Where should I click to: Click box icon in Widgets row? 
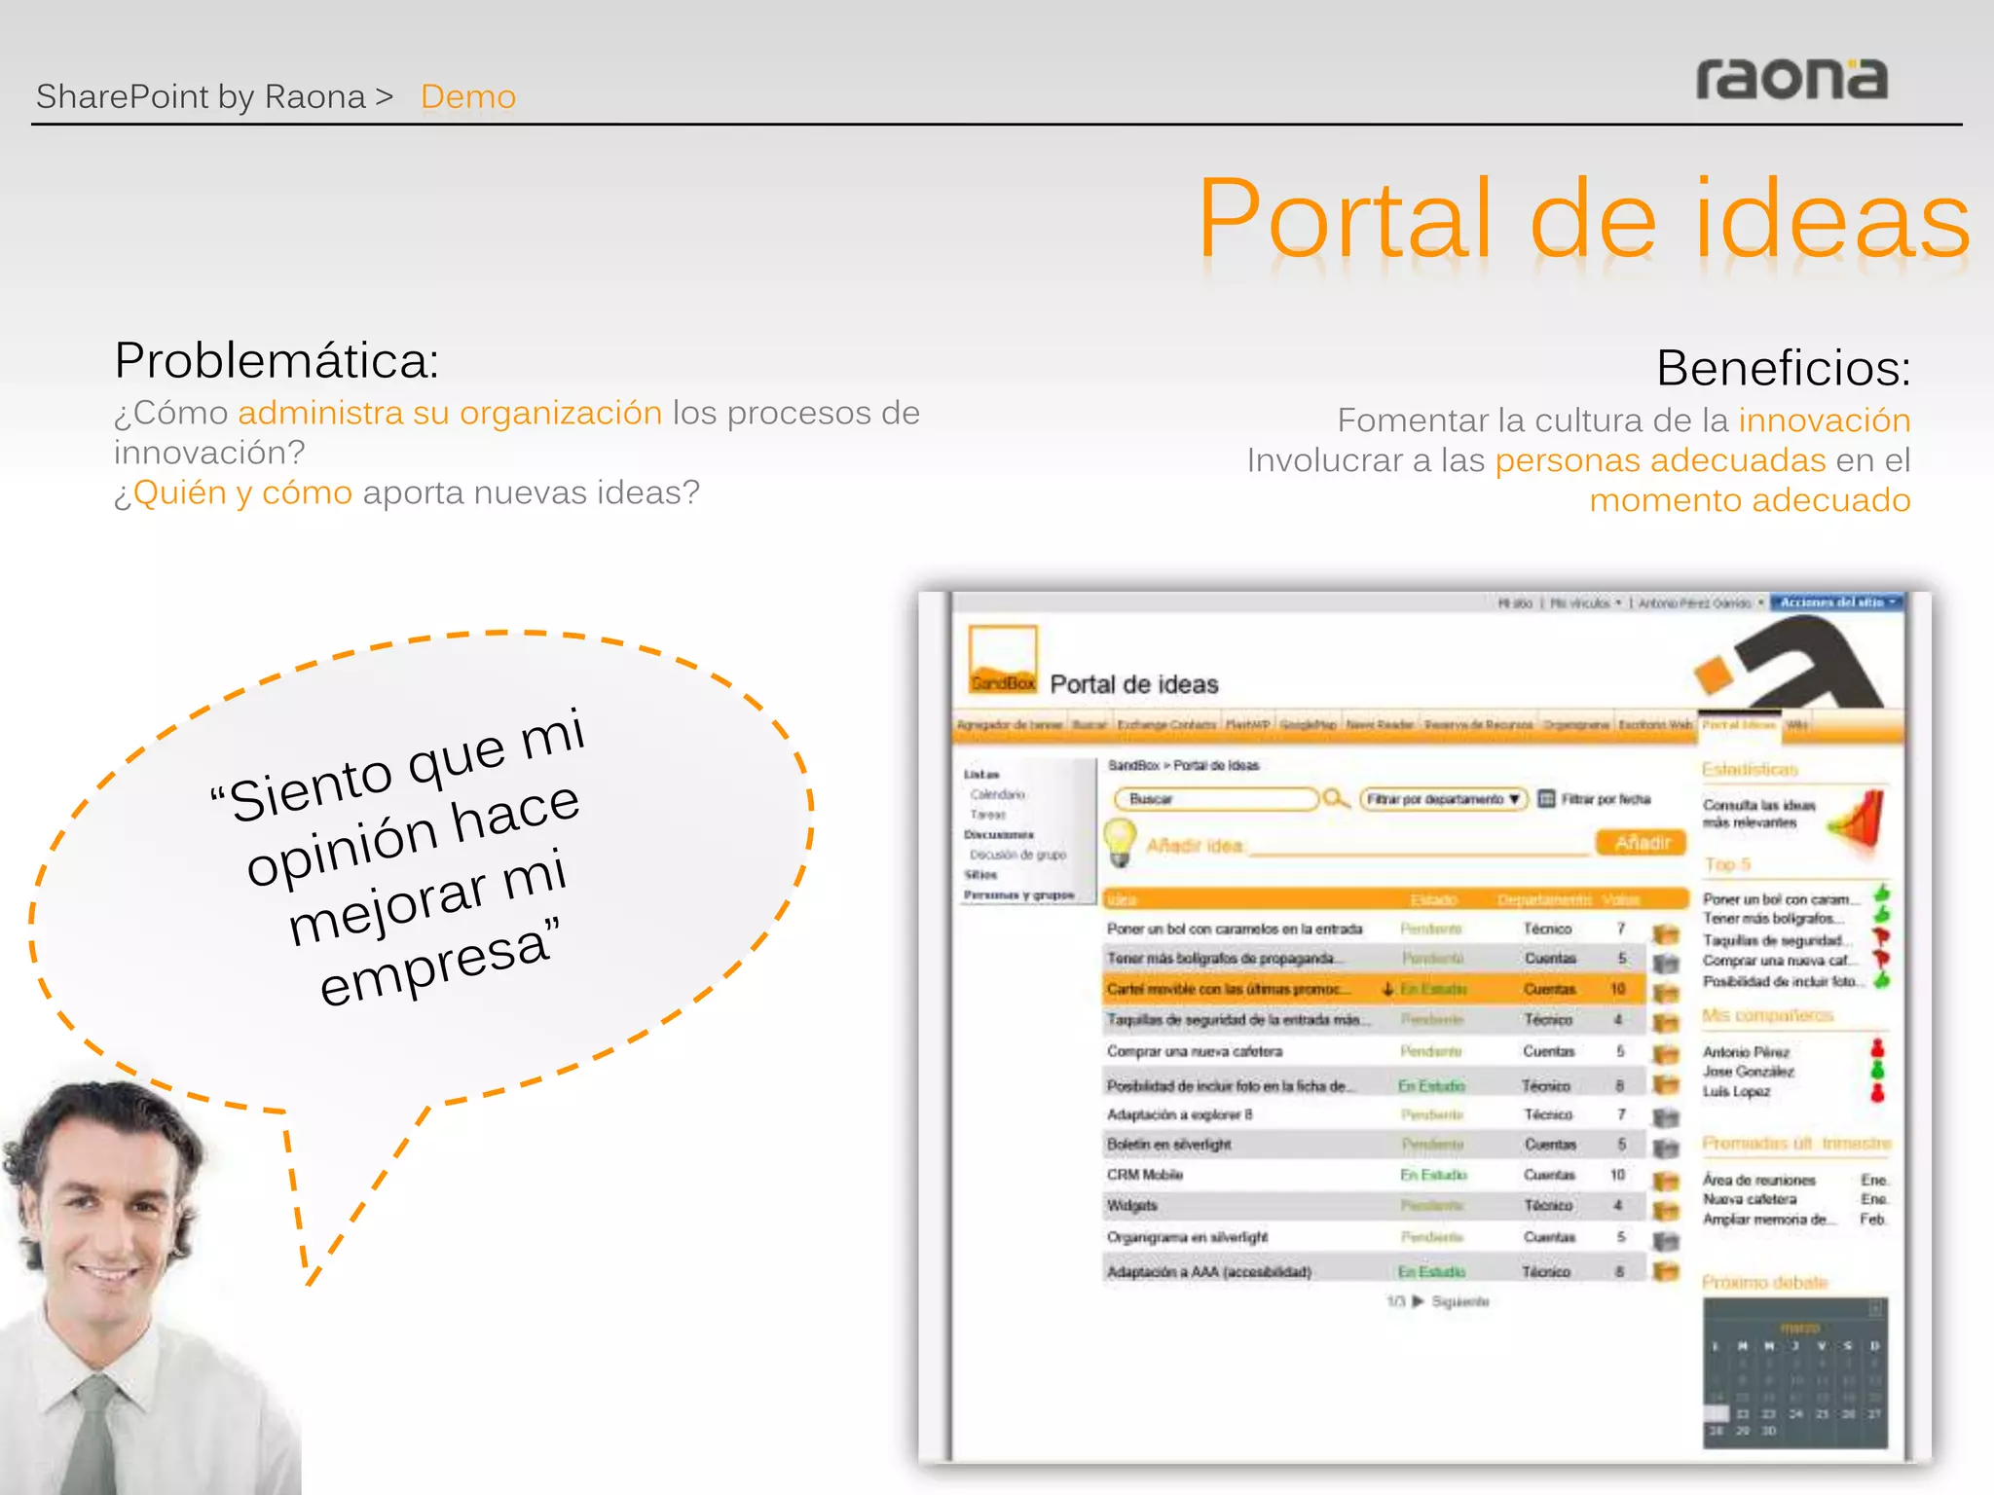(1666, 1210)
